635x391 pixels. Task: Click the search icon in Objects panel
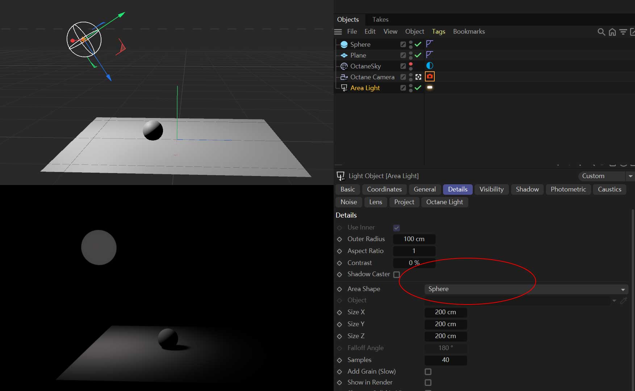point(601,32)
